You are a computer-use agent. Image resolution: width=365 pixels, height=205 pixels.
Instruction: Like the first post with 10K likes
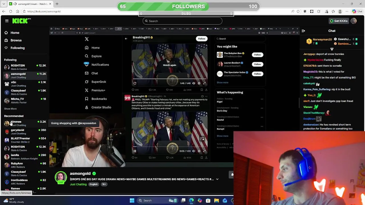169,90
